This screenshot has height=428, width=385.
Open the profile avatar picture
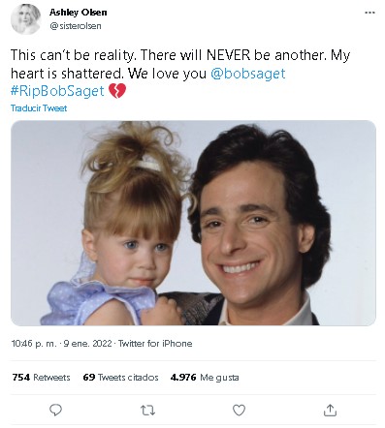point(26,19)
